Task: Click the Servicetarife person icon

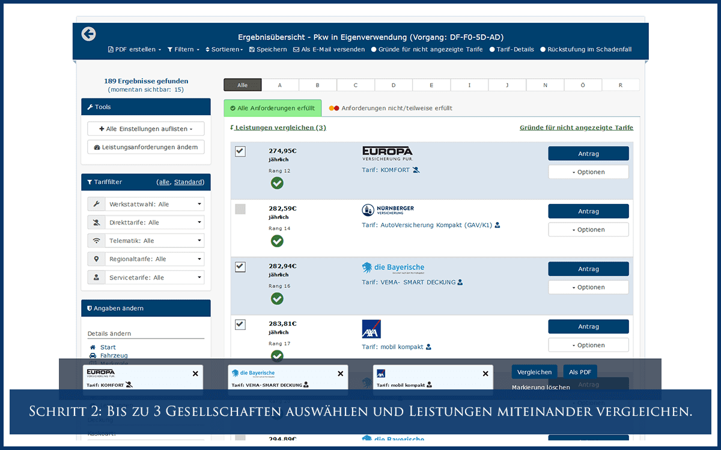Action: point(96,277)
